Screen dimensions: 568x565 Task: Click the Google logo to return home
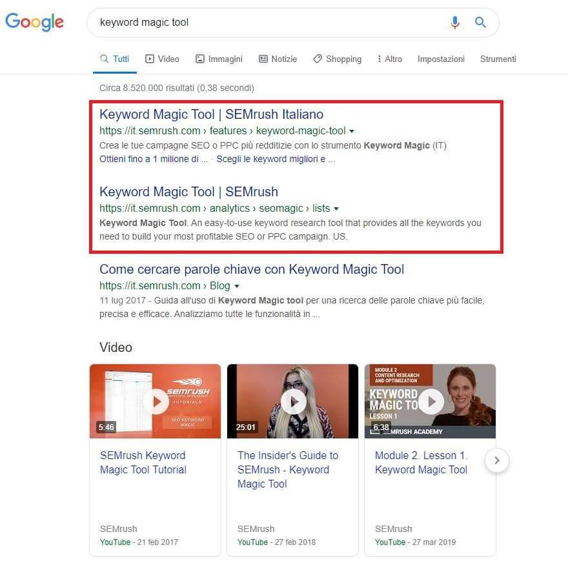tap(34, 22)
